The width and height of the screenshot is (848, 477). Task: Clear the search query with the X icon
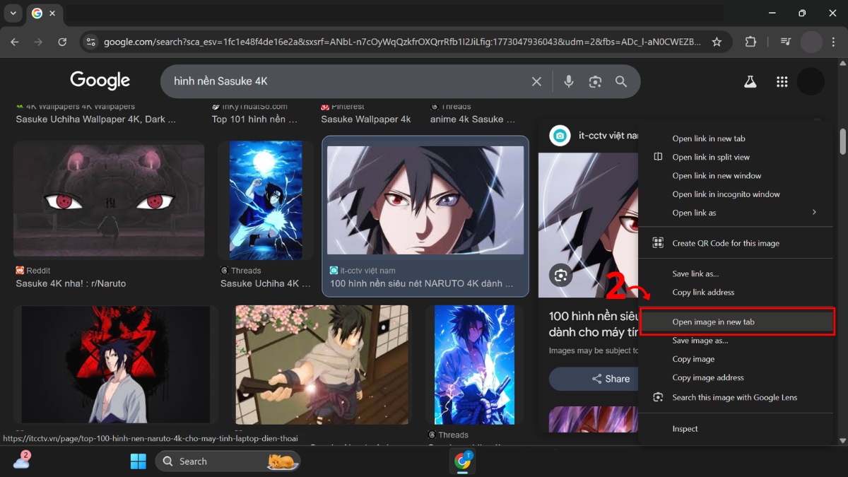click(x=536, y=81)
